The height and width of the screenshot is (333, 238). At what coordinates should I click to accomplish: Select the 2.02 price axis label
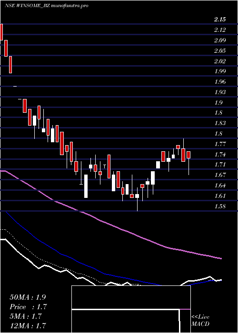pyautogui.click(x=220, y=61)
